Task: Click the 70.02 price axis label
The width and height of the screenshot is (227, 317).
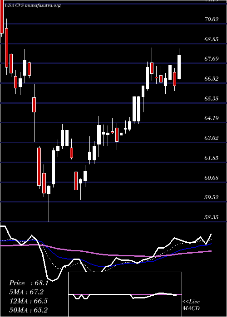Action: (x=212, y=19)
